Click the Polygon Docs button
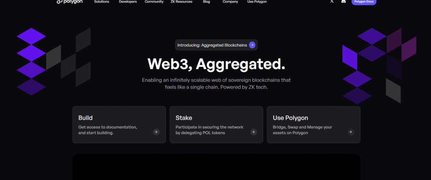This screenshot has height=180, width=431. click(x=364, y=1)
